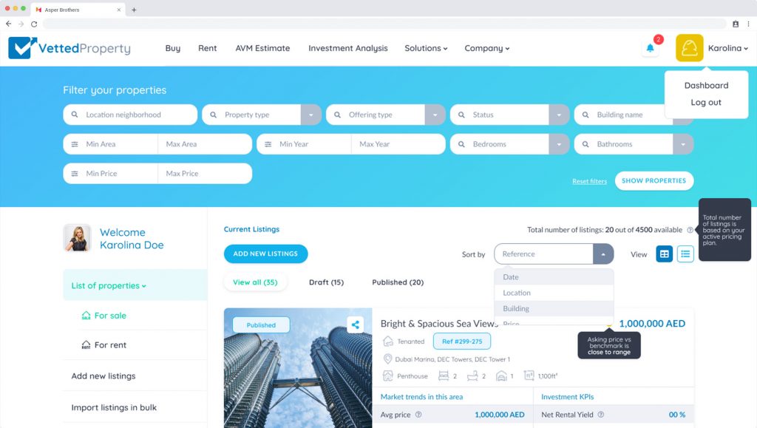Click the yellow user avatar icon

[689, 48]
